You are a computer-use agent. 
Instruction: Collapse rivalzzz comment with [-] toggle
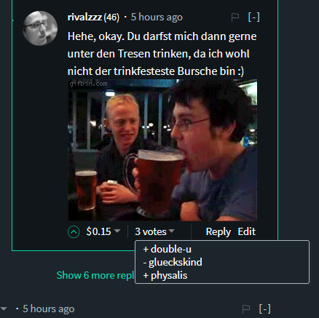(254, 17)
